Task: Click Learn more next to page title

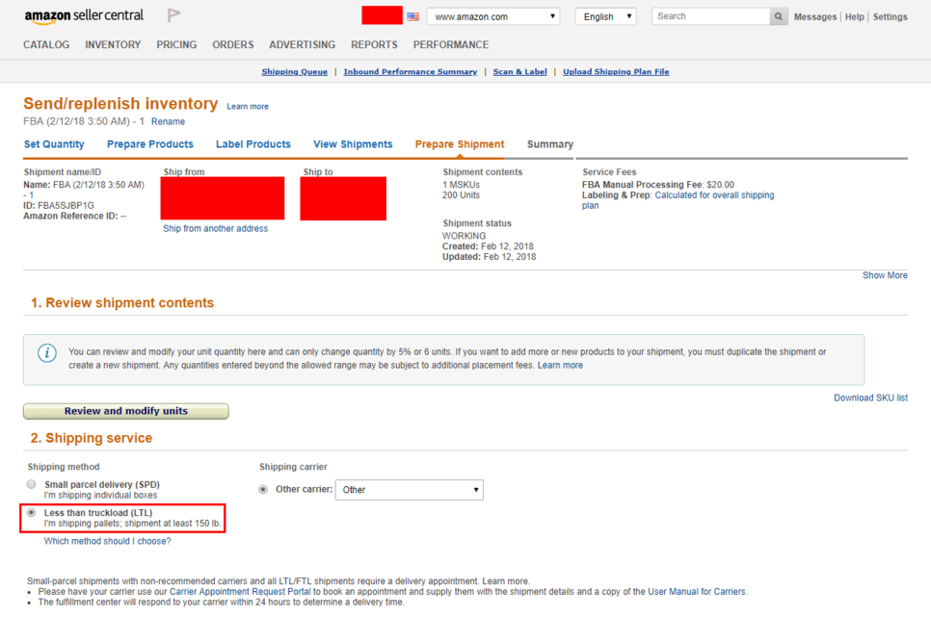Action: point(248,106)
